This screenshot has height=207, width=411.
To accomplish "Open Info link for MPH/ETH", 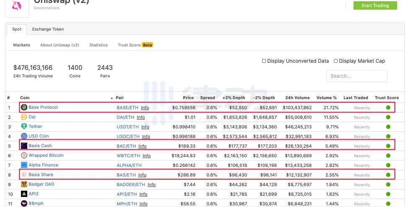I will click(x=143, y=204).
